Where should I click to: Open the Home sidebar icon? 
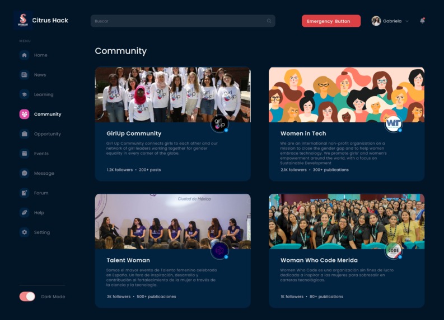coord(24,55)
